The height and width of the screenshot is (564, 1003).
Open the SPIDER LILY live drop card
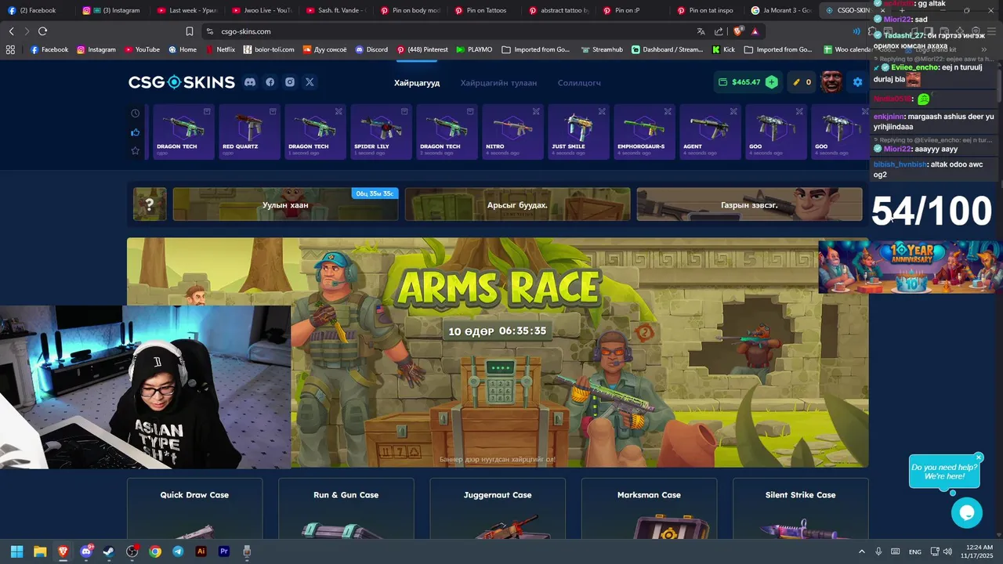pos(381,132)
